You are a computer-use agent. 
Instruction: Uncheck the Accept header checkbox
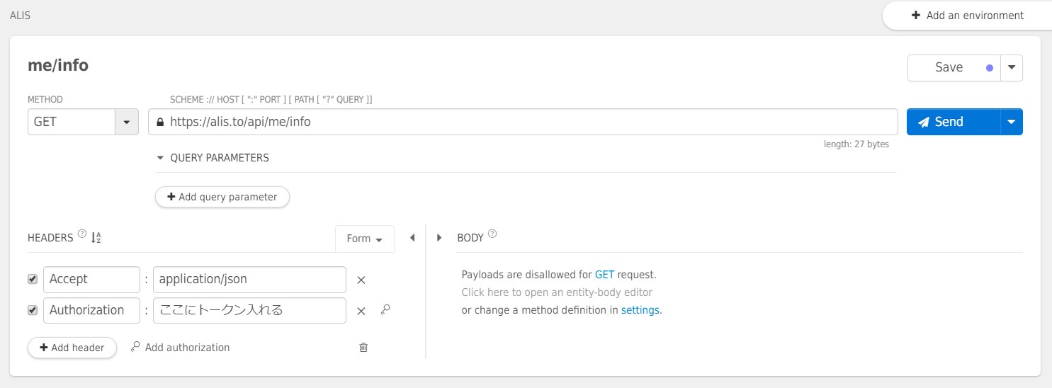pos(33,279)
